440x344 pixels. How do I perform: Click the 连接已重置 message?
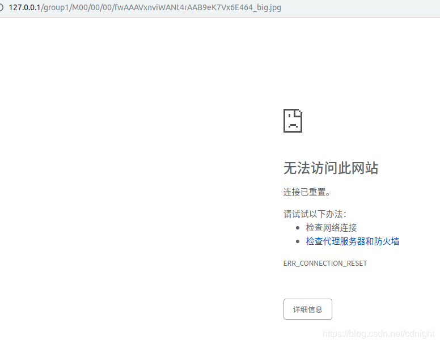[307, 192]
